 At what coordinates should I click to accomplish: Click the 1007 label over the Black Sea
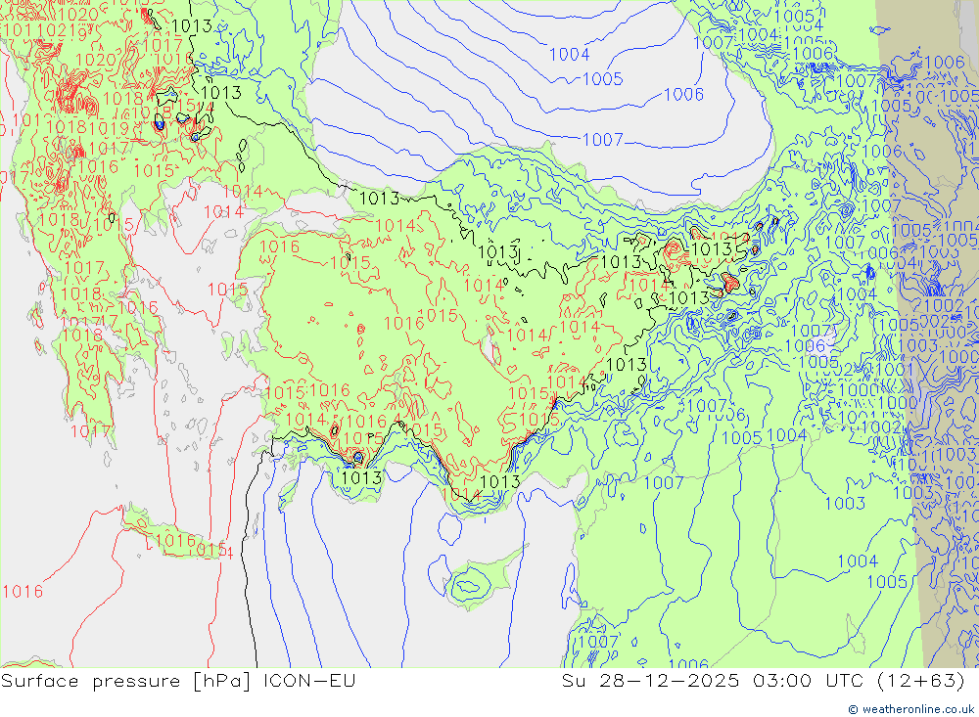coord(603,140)
